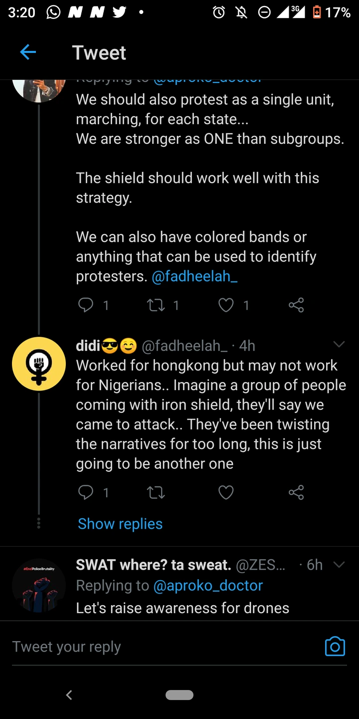359x719 pixels.
Task: Tap the back arrow in header
Action: click(28, 52)
